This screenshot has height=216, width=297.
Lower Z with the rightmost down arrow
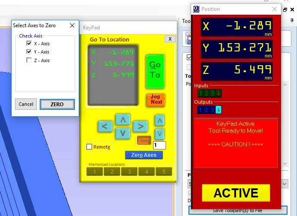tap(160, 134)
